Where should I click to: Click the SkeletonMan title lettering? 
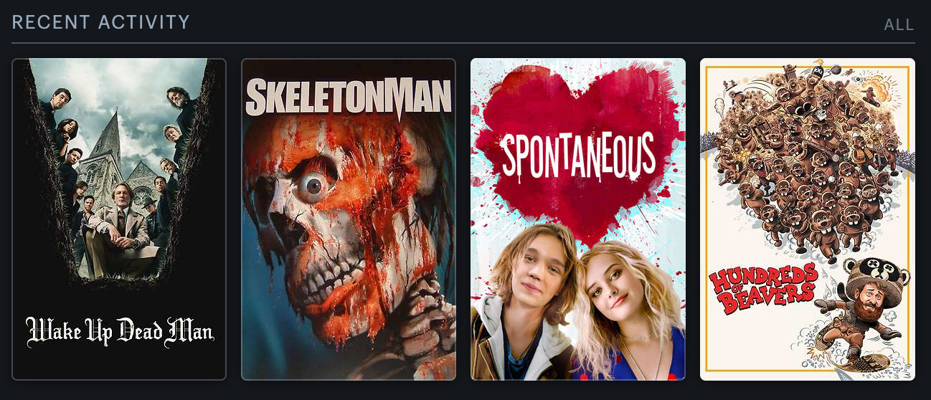tap(349, 97)
